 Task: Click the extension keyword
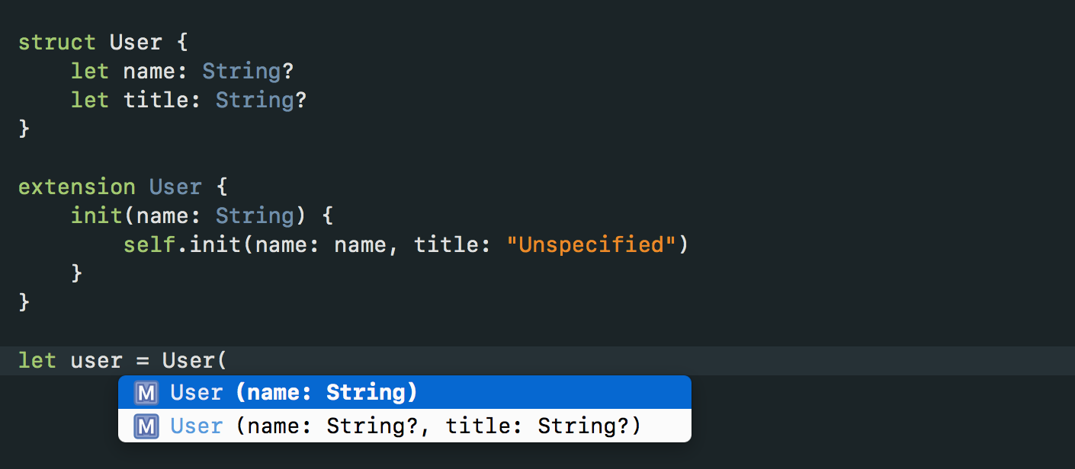pyautogui.click(x=77, y=187)
